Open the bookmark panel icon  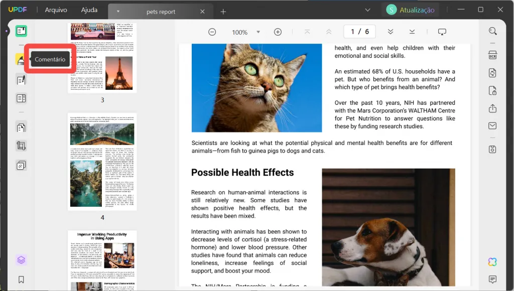pyautogui.click(x=21, y=279)
